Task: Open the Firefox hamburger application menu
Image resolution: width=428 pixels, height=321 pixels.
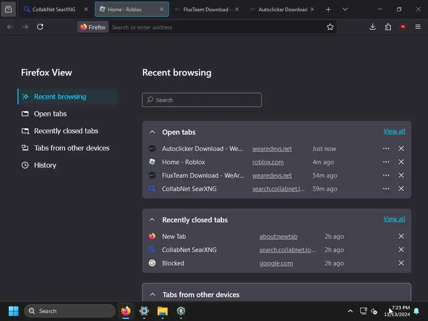Action: (x=418, y=27)
